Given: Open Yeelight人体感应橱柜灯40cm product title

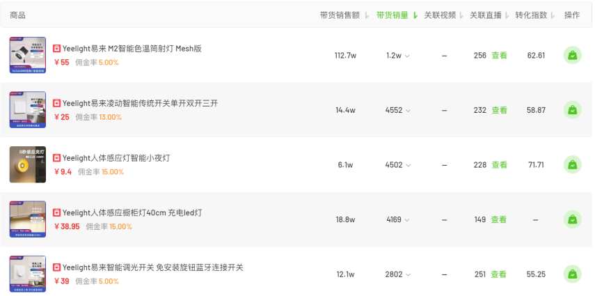Looking at the screenshot, I should click(132, 213).
